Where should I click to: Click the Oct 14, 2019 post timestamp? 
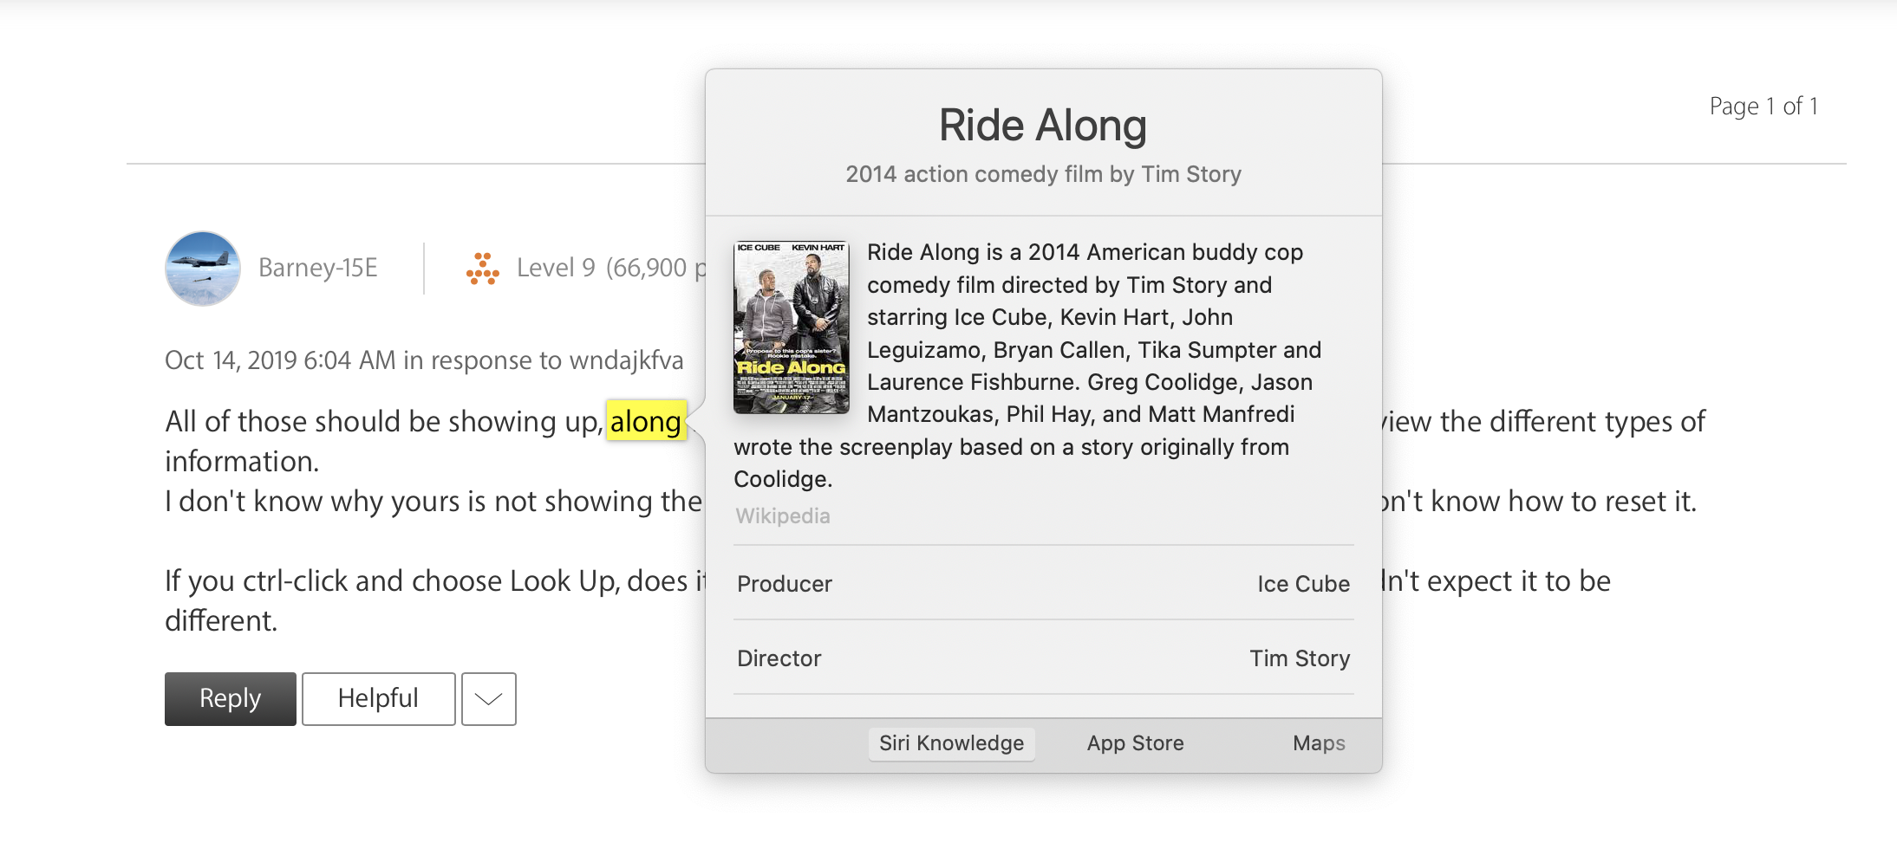click(x=279, y=360)
